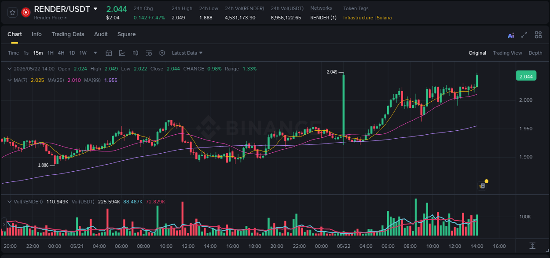Open the Solana token tag

[x=384, y=18]
